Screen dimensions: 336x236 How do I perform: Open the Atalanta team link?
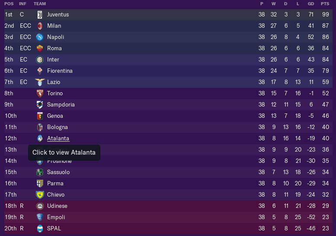pos(58,139)
